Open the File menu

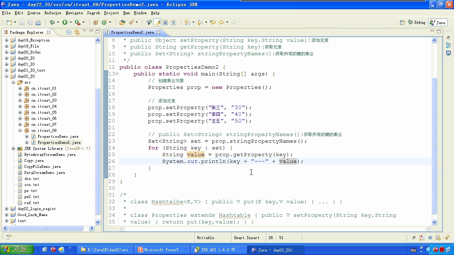(6, 13)
